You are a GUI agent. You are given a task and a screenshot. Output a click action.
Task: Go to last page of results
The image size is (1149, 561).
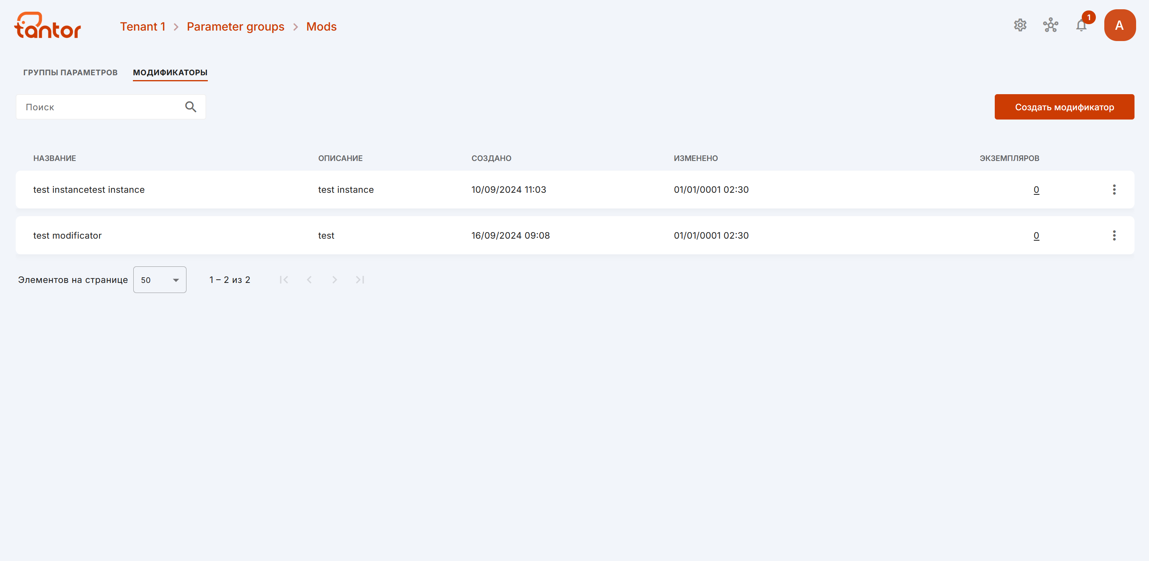[x=360, y=280]
